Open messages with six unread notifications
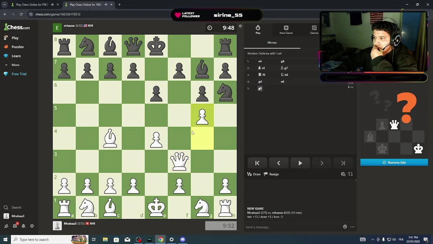This screenshot has width=433, height=244. [x=15, y=226]
